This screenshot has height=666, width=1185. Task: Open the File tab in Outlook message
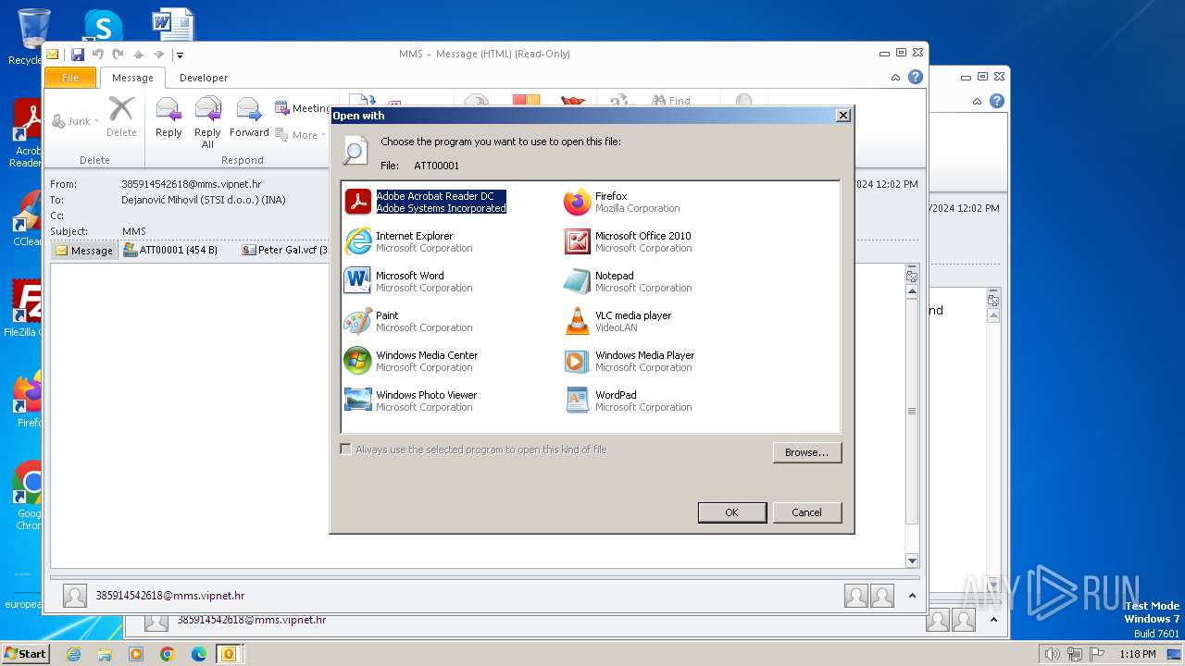70,78
